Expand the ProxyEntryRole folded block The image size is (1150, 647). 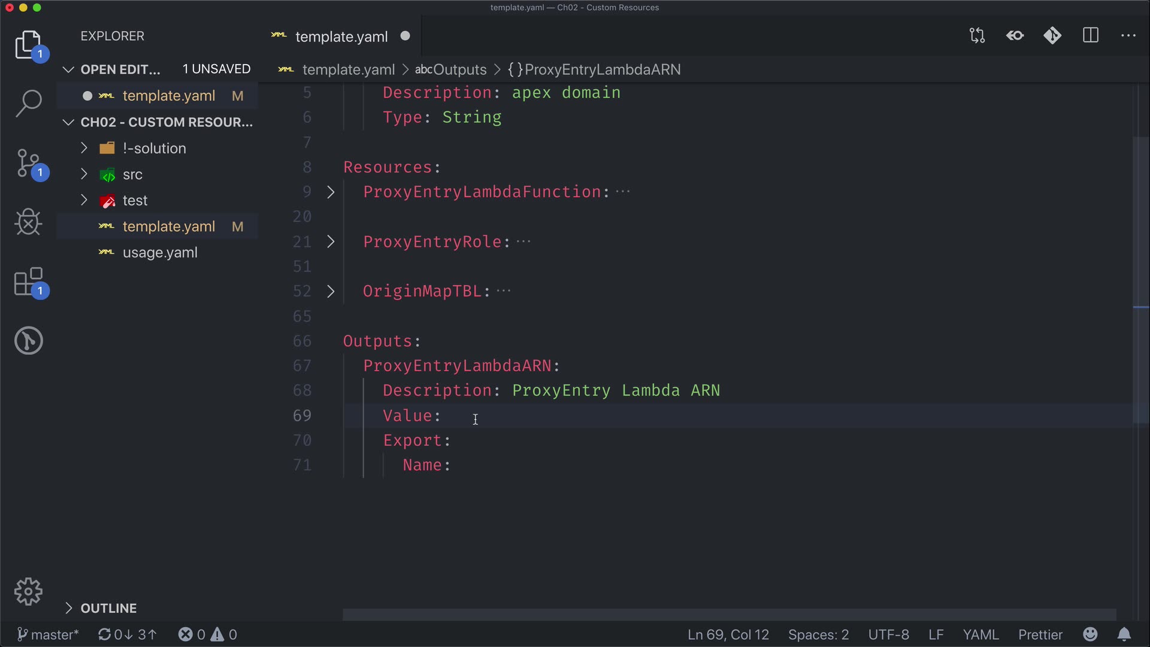tap(331, 242)
